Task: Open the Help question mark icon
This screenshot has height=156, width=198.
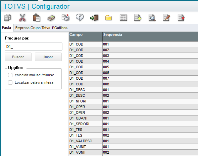Action: pyautogui.click(x=80, y=17)
